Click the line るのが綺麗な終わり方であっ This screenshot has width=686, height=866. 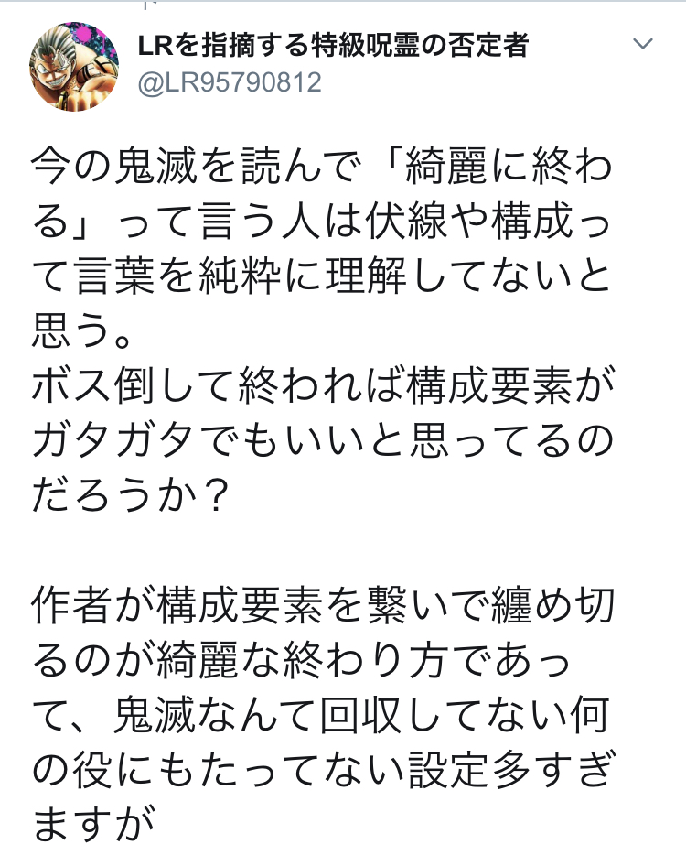coord(301,659)
